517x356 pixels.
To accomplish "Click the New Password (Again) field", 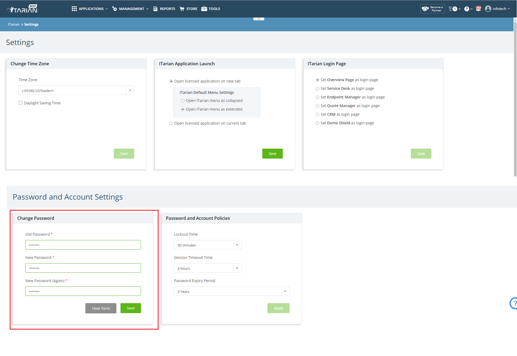I will pyautogui.click(x=83, y=291).
